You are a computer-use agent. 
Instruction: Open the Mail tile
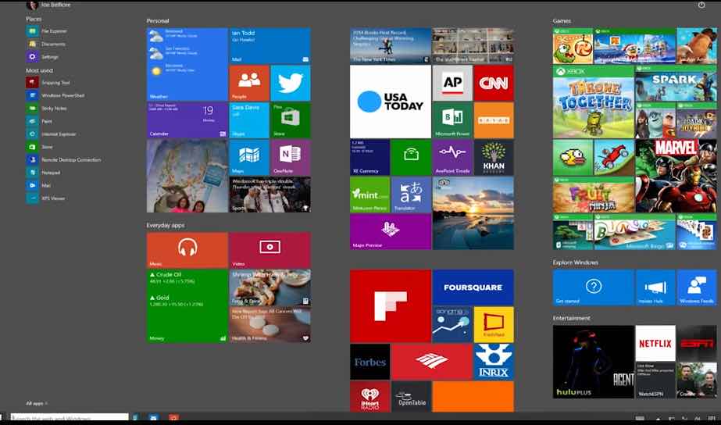[270, 45]
